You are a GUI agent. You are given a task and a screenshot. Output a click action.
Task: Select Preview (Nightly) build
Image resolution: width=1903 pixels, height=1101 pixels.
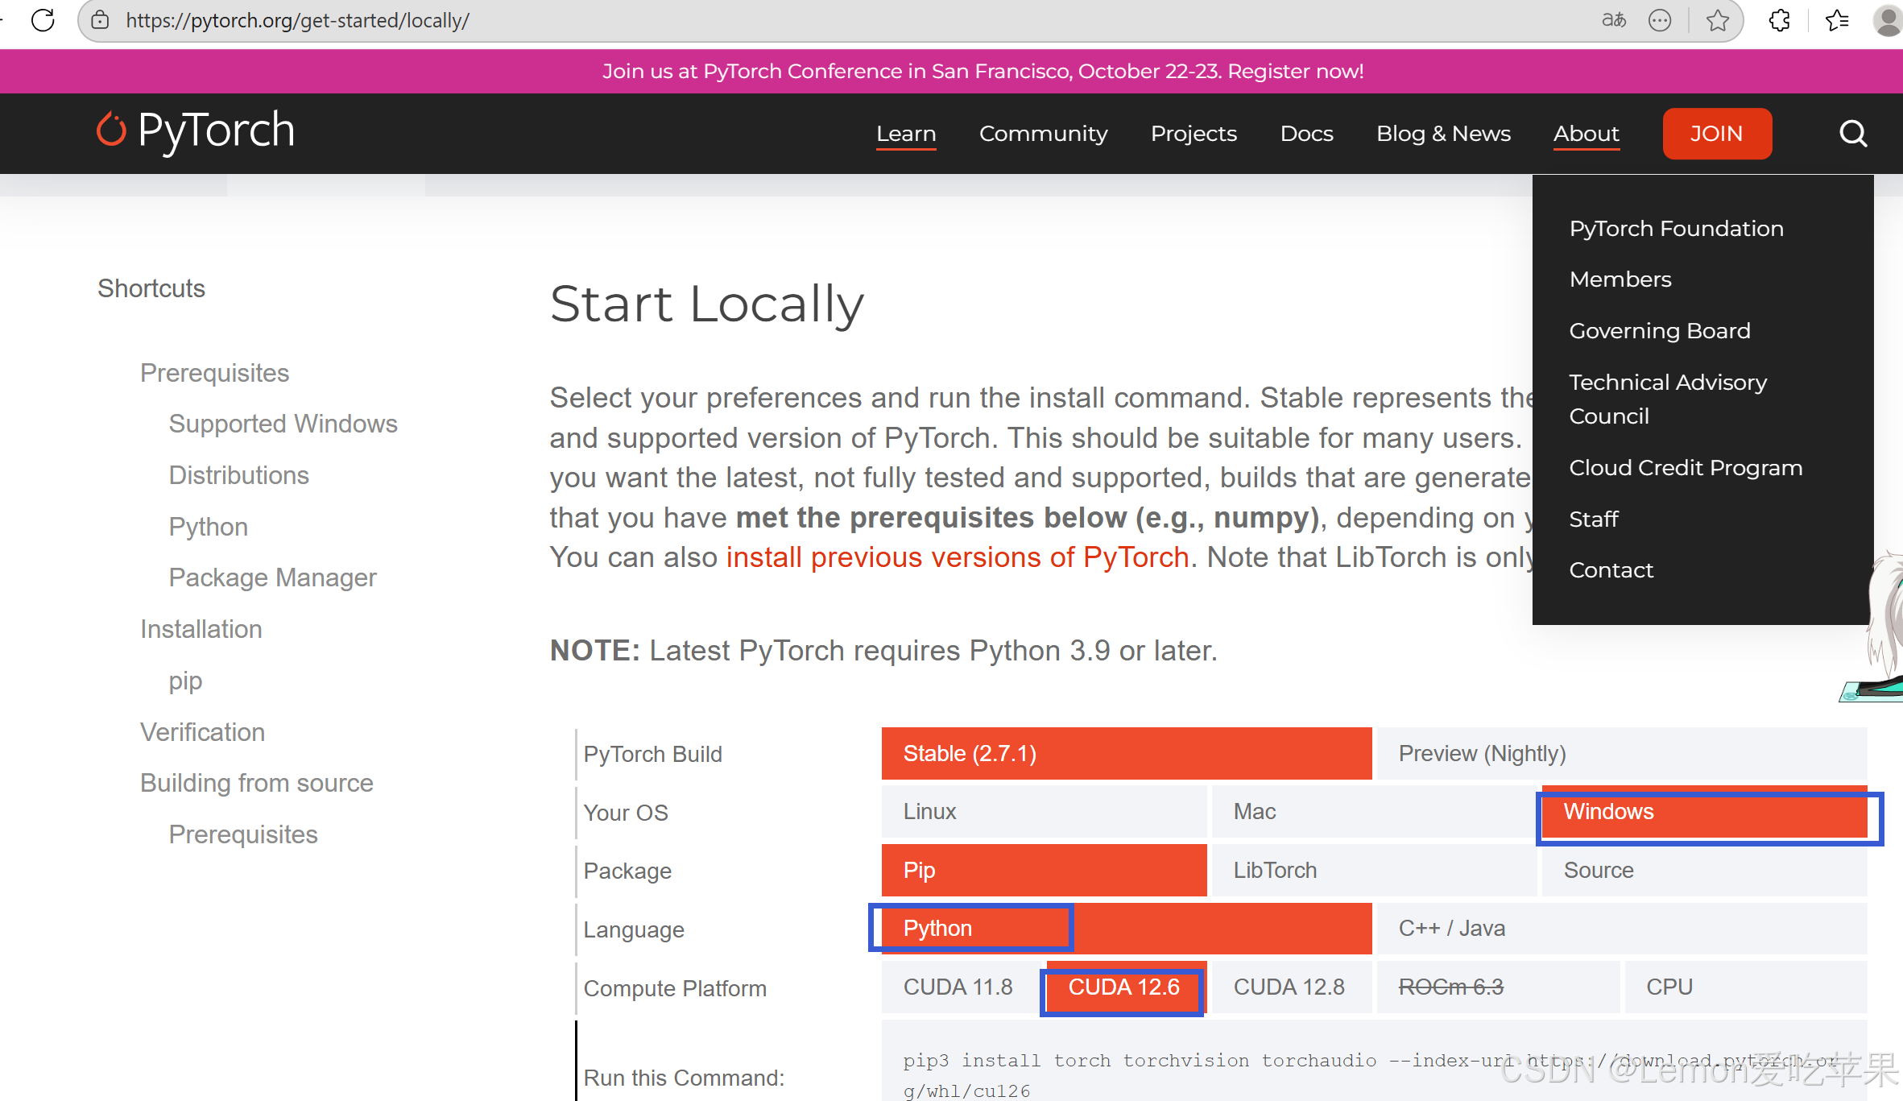click(x=1622, y=754)
